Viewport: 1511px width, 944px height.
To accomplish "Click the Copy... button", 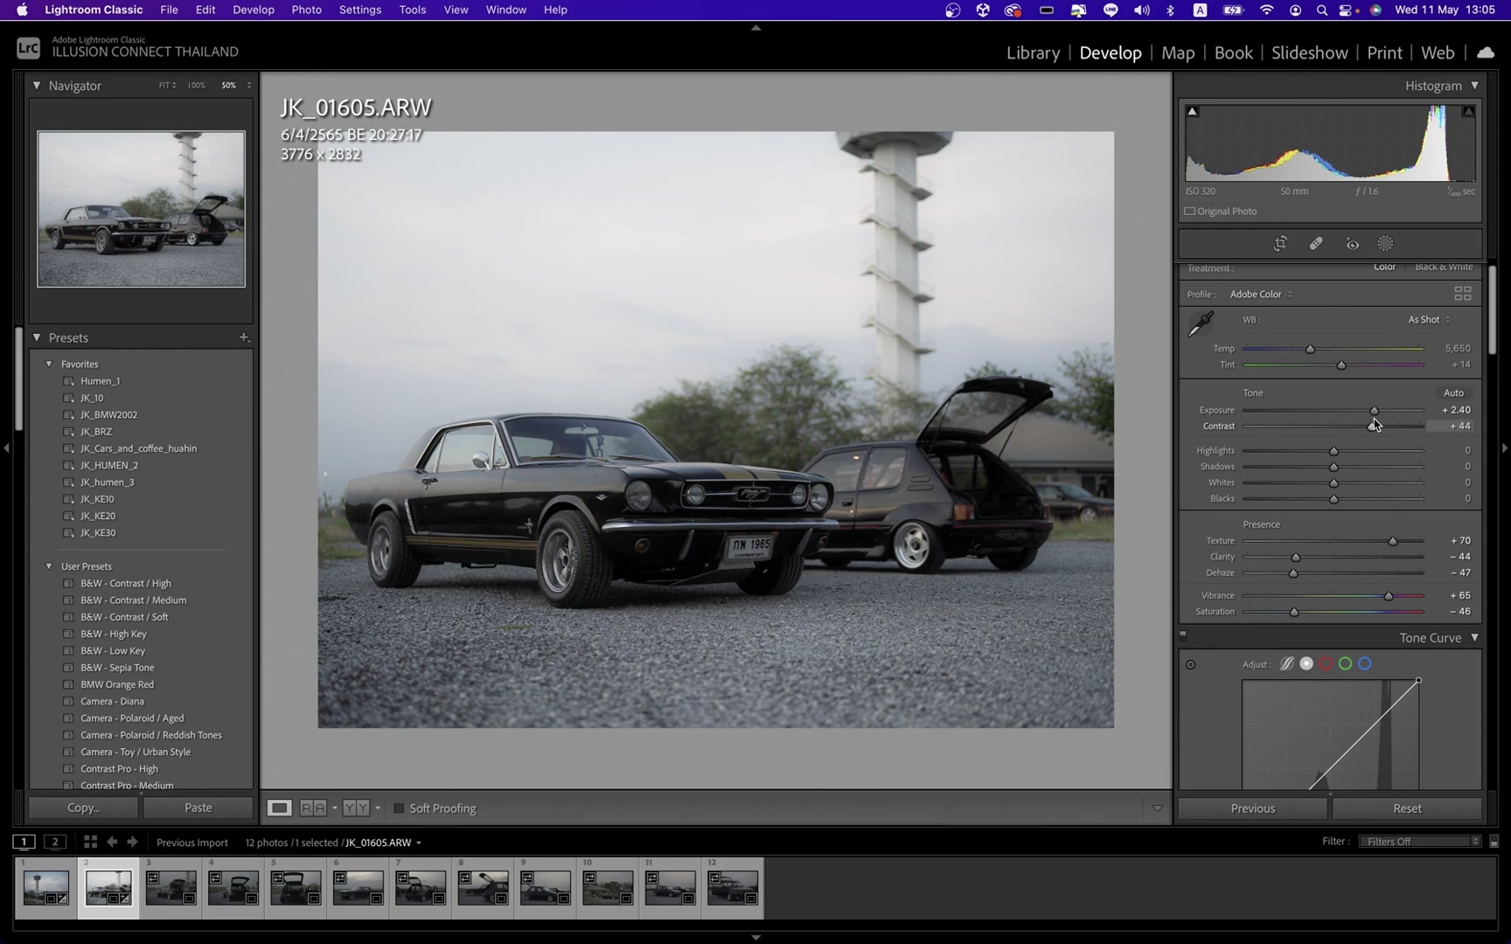I will [x=83, y=809].
